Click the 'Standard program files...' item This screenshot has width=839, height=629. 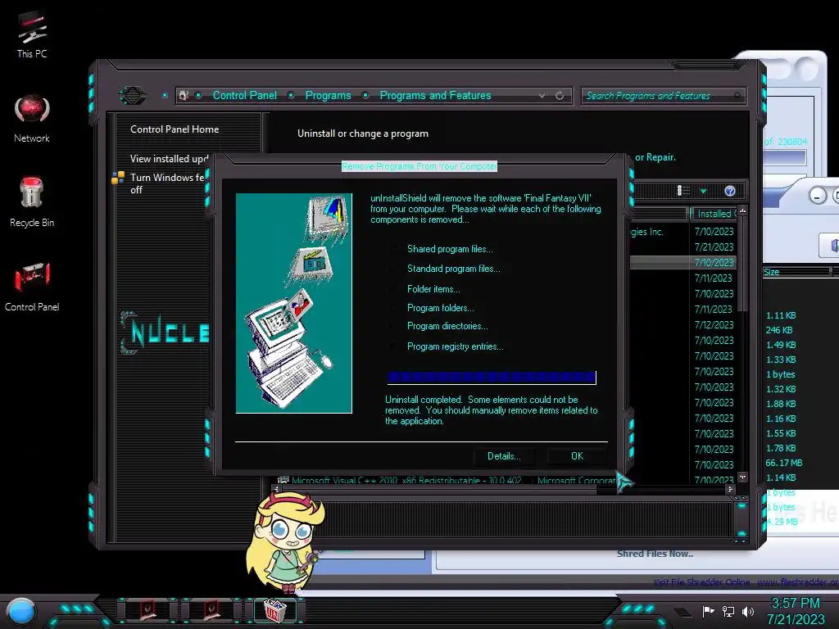454,269
